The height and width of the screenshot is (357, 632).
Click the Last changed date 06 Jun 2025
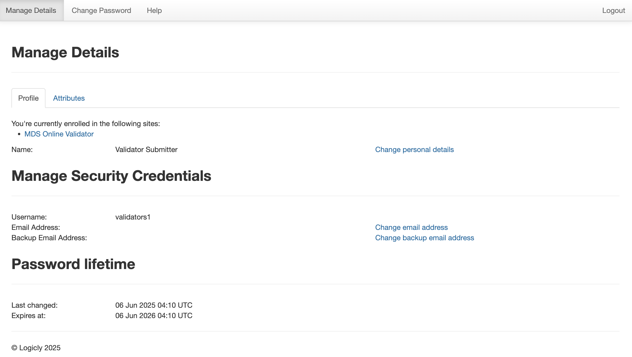[154, 305]
